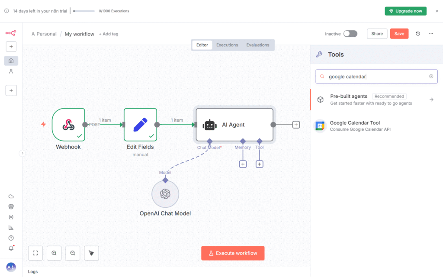This screenshot has height=277, width=443.
Task: Click the Save button
Action: tap(399, 34)
